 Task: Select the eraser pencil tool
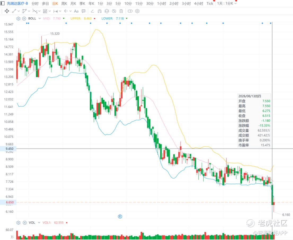coord(92,11)
